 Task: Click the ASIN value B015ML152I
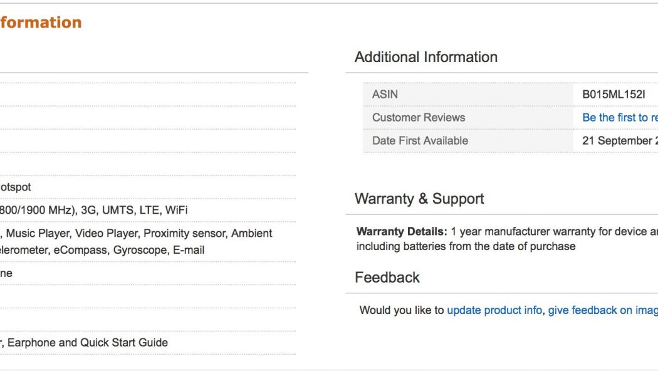613,94
